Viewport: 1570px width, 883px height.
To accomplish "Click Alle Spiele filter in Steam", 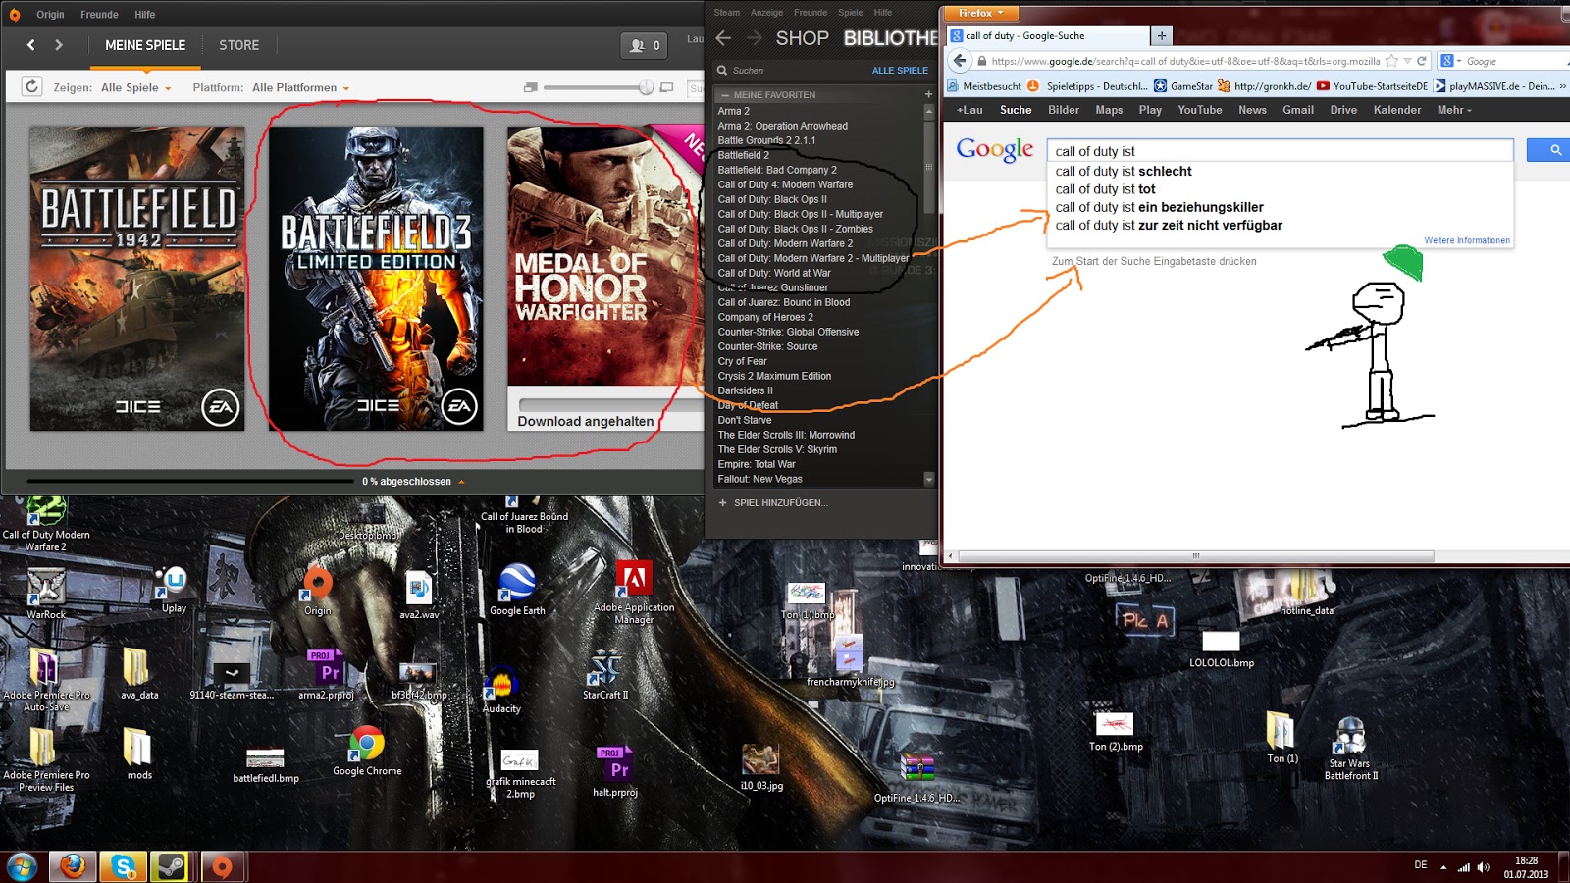I will 900,71.
